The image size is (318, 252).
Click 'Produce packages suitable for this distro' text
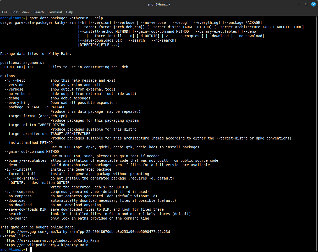[x=94, y=129]
